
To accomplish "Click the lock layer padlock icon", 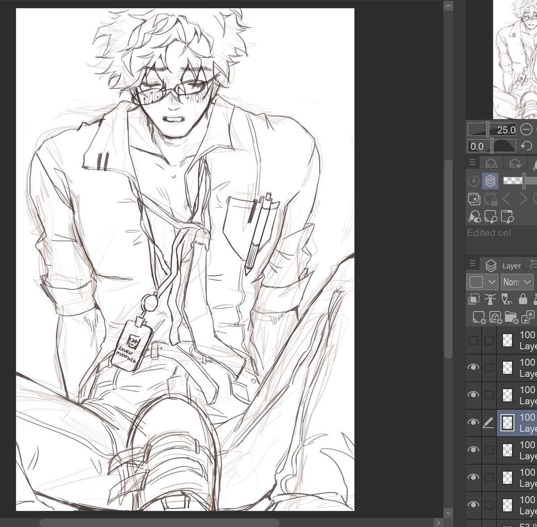I will pos(523,299).
